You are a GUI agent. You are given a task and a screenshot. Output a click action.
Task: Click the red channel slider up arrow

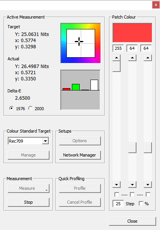click(x=116, y=58)
